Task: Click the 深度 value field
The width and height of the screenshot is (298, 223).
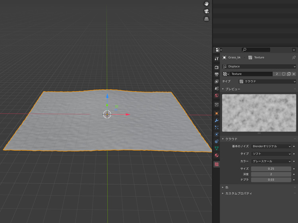Action: click(271, 174)
